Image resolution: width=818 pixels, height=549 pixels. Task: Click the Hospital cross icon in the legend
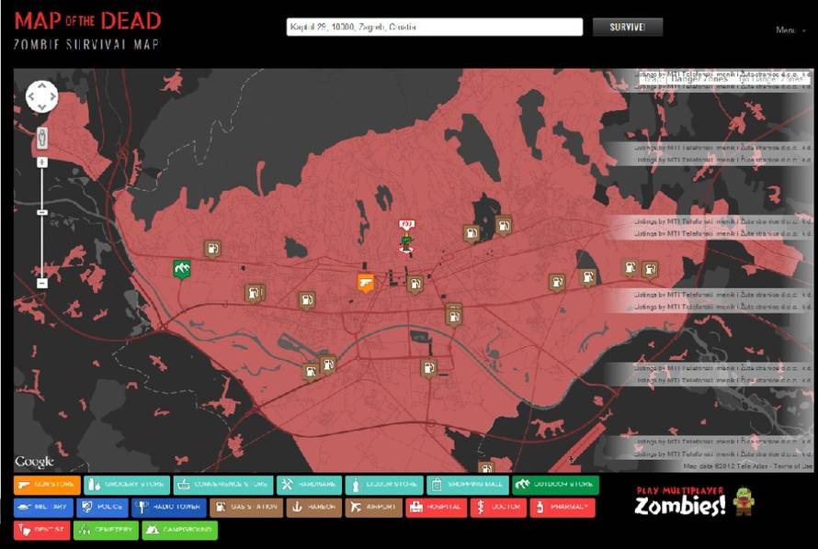(416, 507)
